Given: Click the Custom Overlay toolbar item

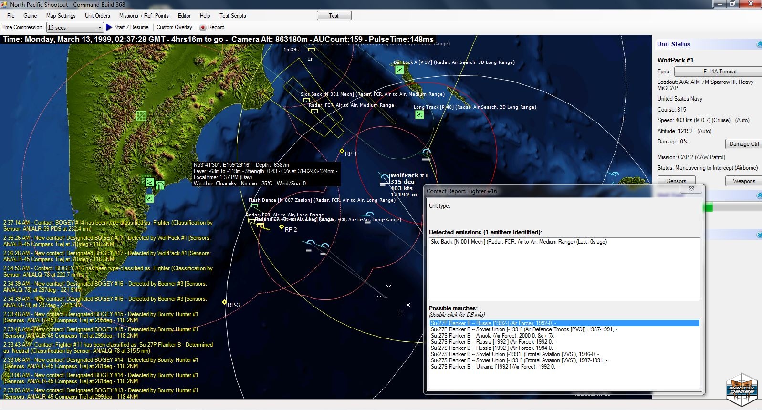Looking at the screenshot, I should coord(174,27).
